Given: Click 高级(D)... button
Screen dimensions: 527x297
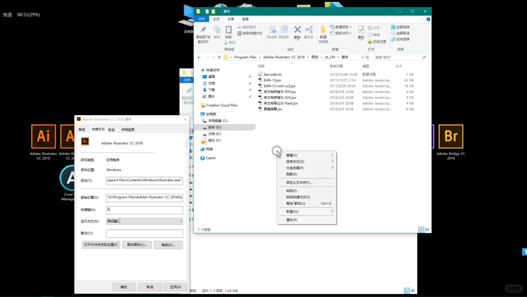Looking at the screenshot, I should click(168, 245).
